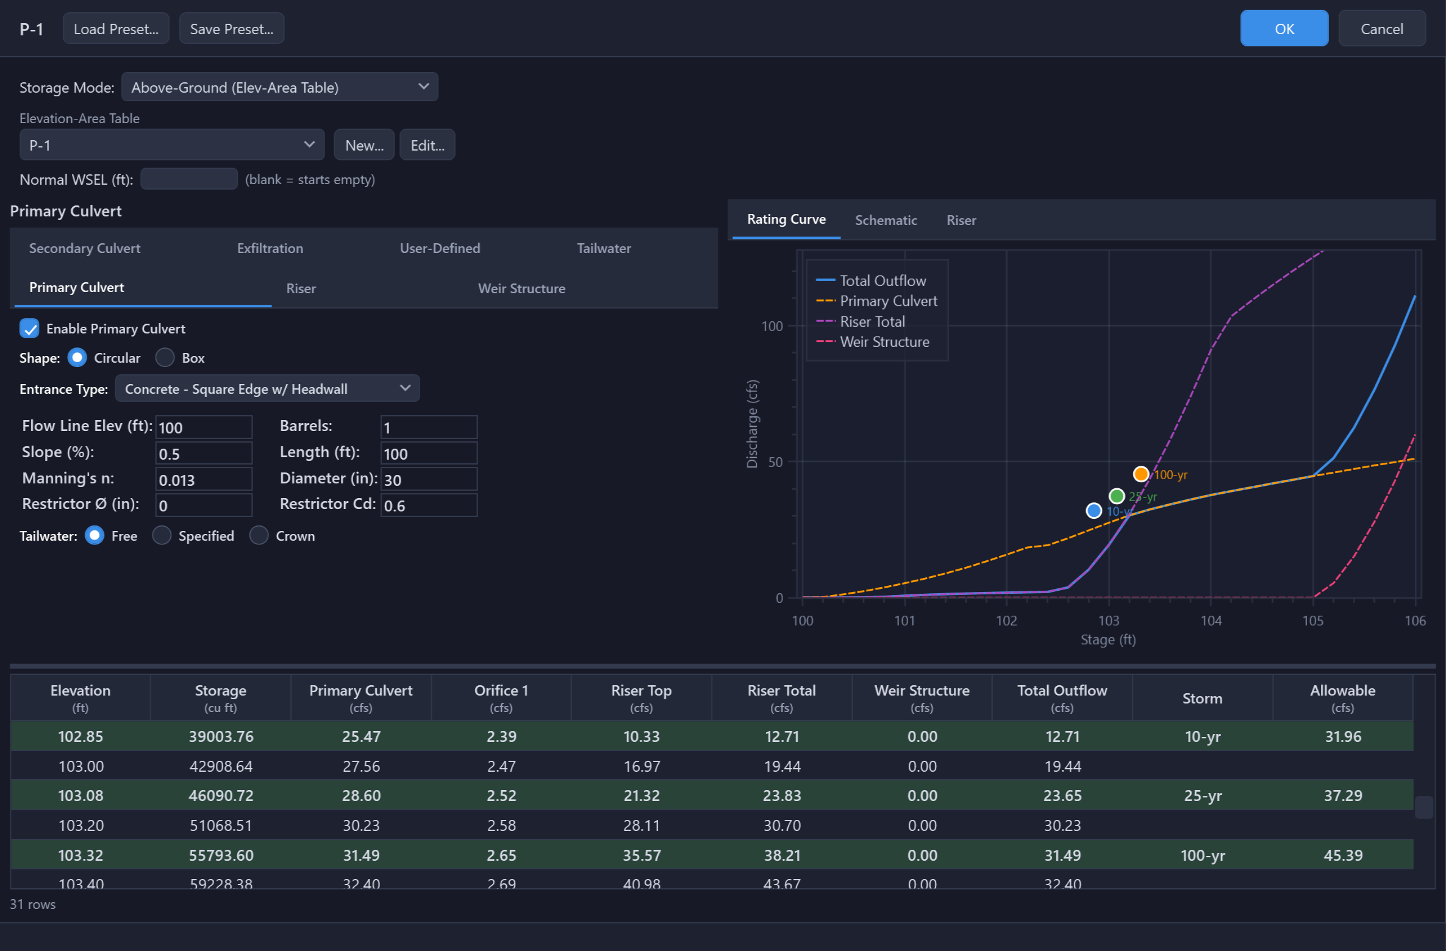Click the Edit table button
Screen dimensions: 1446x951
[x=427, y=145]
